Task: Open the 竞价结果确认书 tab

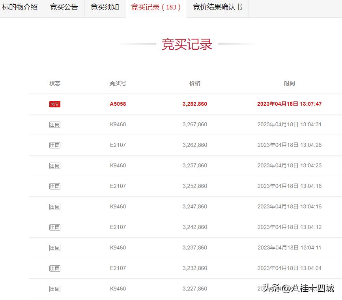Action: click(x=217, y=7)
